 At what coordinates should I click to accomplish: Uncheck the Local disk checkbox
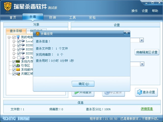pos(19,41)
